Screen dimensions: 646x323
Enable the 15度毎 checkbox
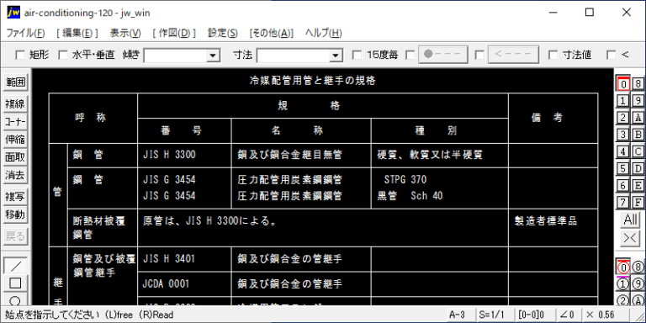tap(357, 55)
